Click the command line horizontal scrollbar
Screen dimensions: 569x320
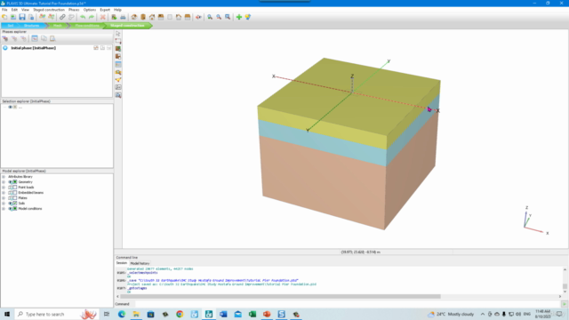tap(280, 296)
